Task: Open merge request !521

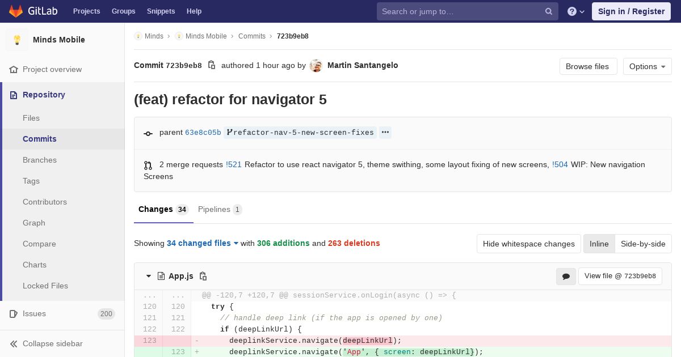Action: [234, 165]
